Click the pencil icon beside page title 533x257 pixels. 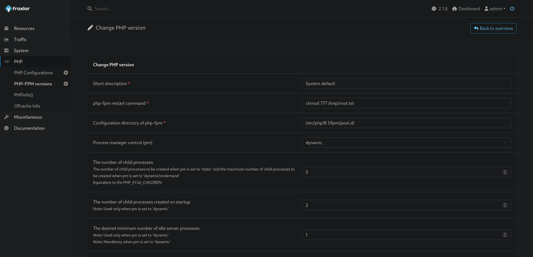click(90, 28)
